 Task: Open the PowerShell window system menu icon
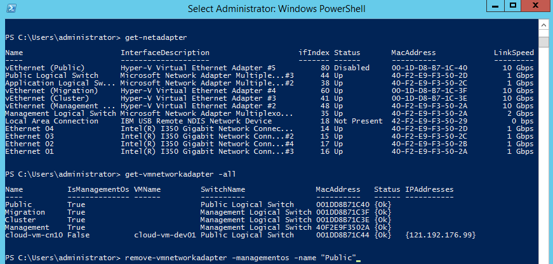coord(11,8)
